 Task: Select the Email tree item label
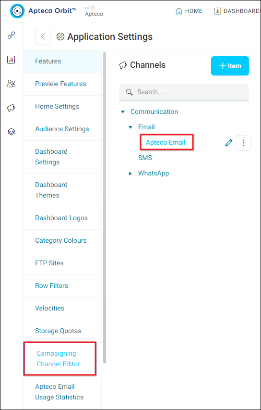coord(146,127)
